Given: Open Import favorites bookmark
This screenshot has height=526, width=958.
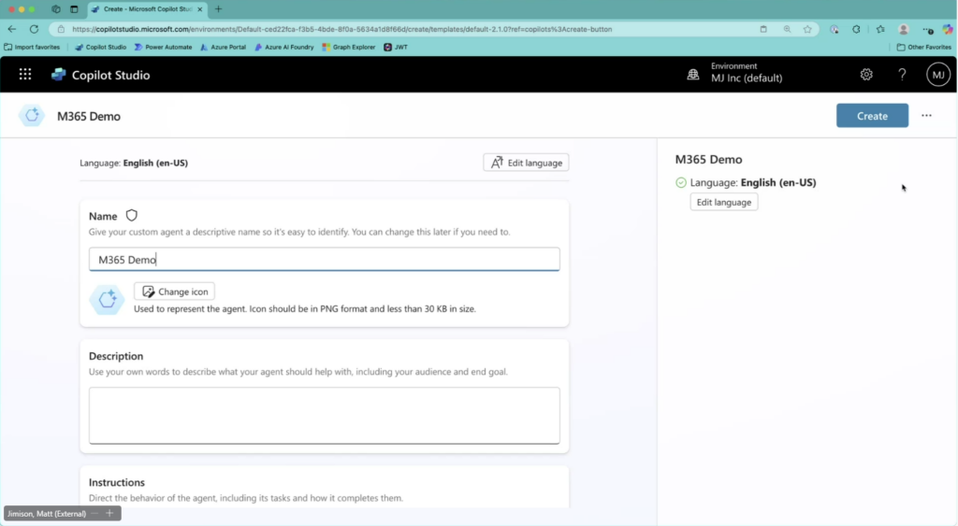Looking at the screenshot, I should (32, 47).
